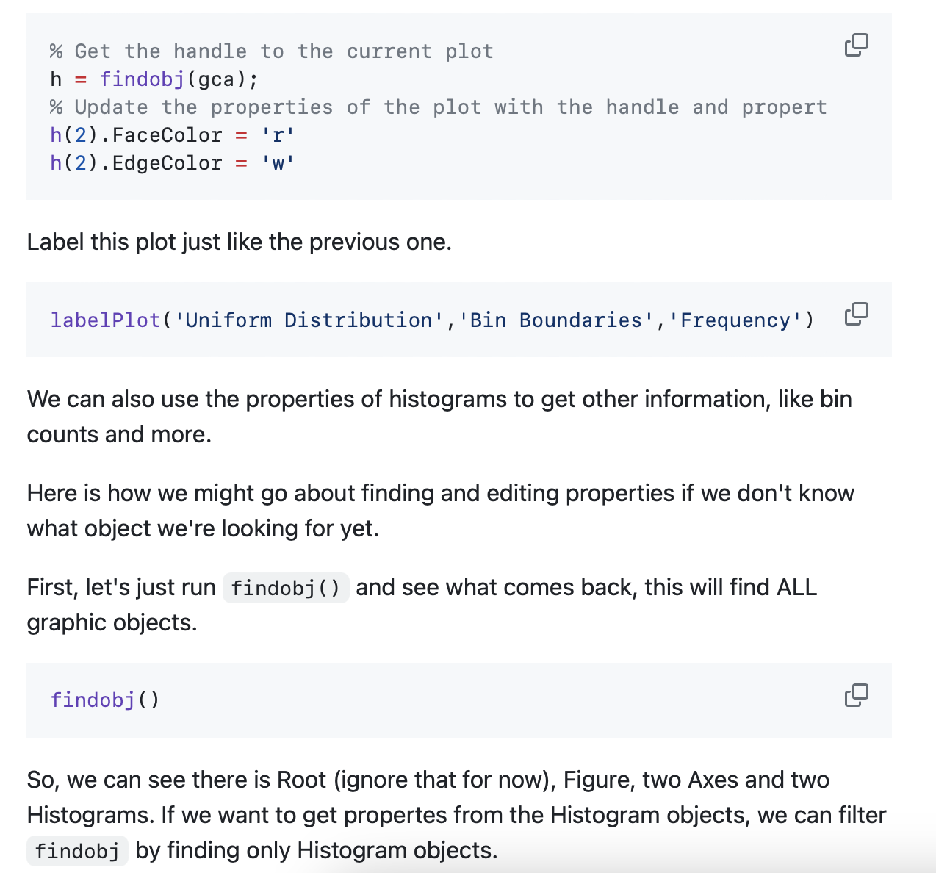Viewport: 936px width, 873px height.
Task: Click the h(2).FaceColor = 'r' code line
Action: click(173, 135)
